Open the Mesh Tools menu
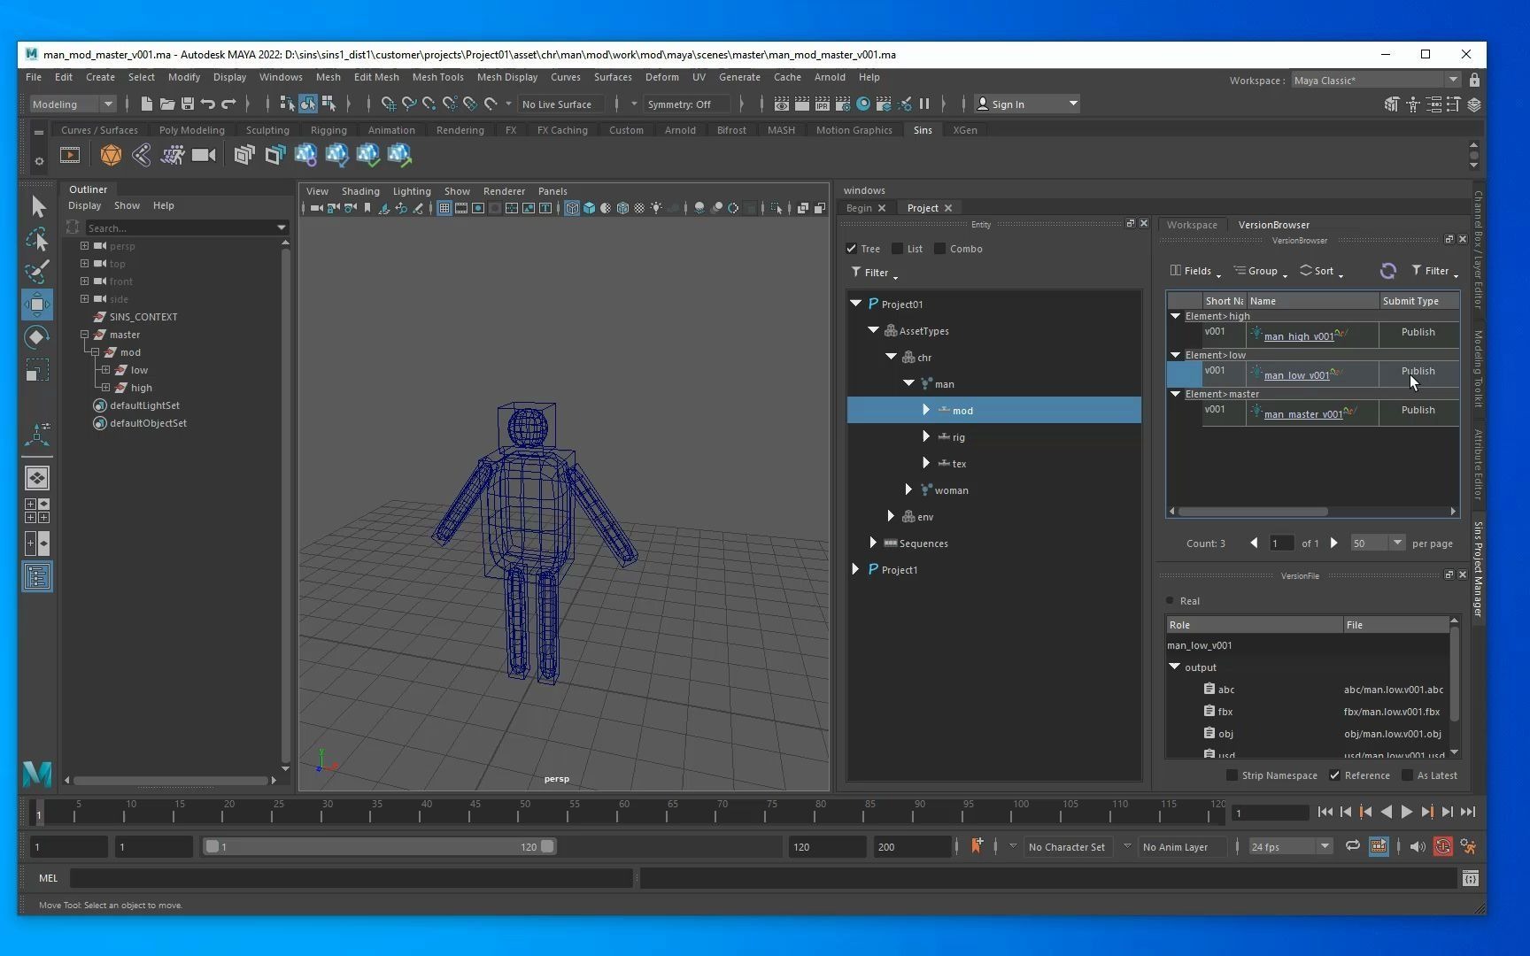This screenshot has width=1530, height=956. pyautogui.click(x=437, y=77)
